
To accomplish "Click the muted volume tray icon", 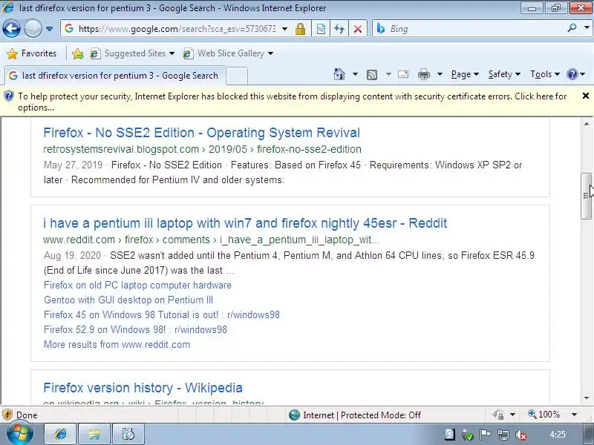I will click(521, 435).
